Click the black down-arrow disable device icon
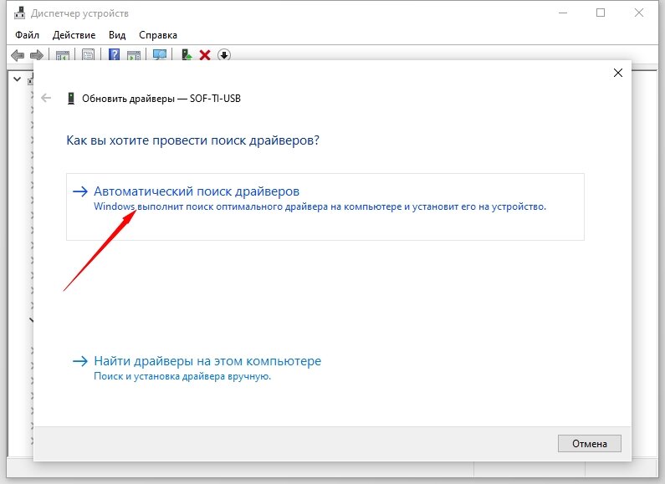Image resolution: width=665 pixels, height=484 pixels. 224,54
